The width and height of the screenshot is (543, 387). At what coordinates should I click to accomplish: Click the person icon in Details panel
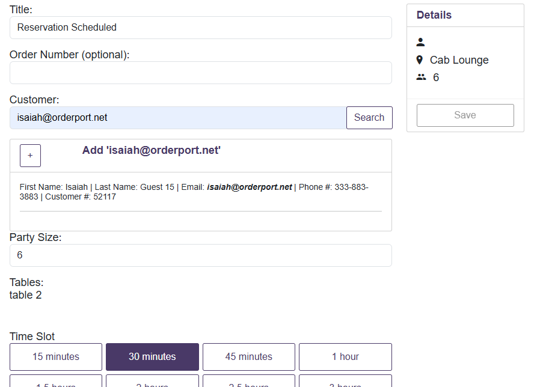coord(420,42)
